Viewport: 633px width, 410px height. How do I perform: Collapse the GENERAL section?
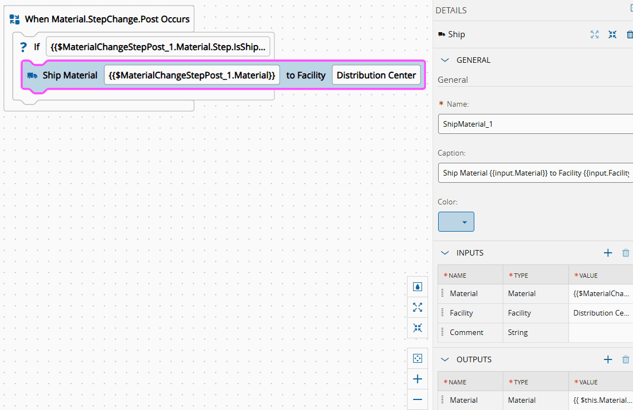click(445, 60)
